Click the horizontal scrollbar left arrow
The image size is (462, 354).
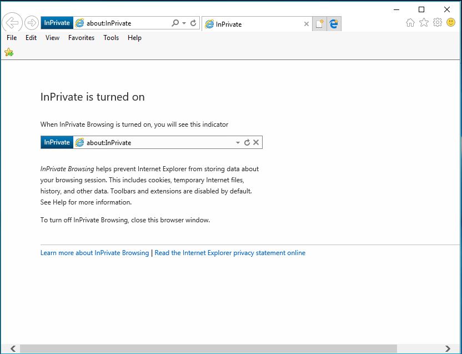(x=13, y=348)
